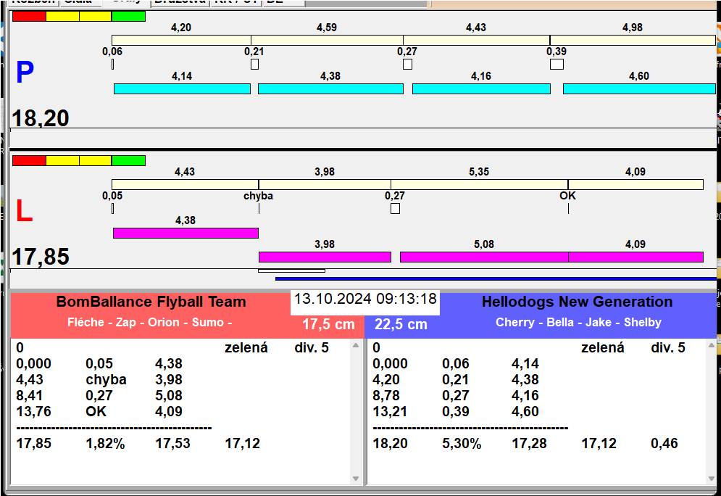The height and width of the screenshot is (496, 721).
Task: Click the 'OK' pass label in lane L
Action: click(567, 196)
